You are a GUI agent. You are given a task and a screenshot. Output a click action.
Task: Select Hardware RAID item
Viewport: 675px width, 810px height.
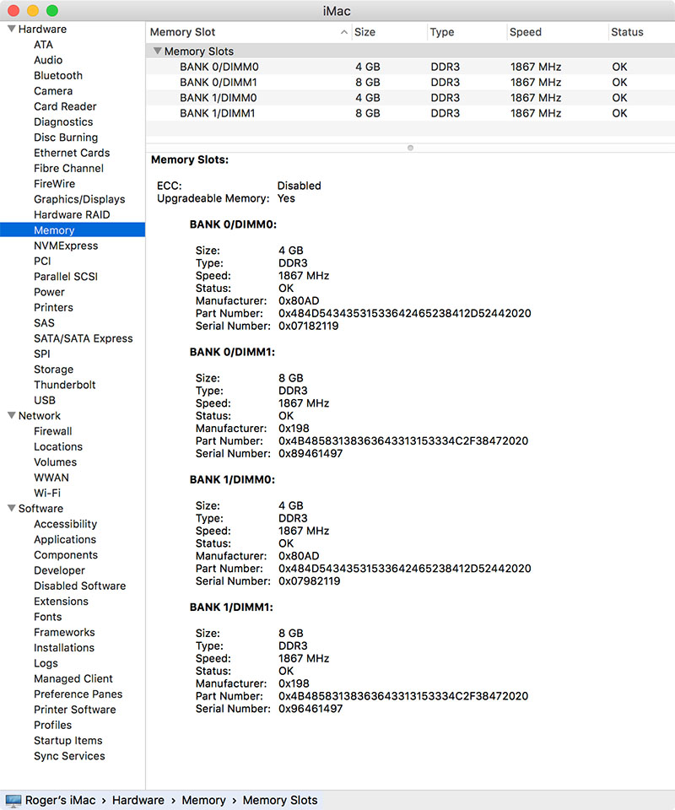click(x=72, y=215)
